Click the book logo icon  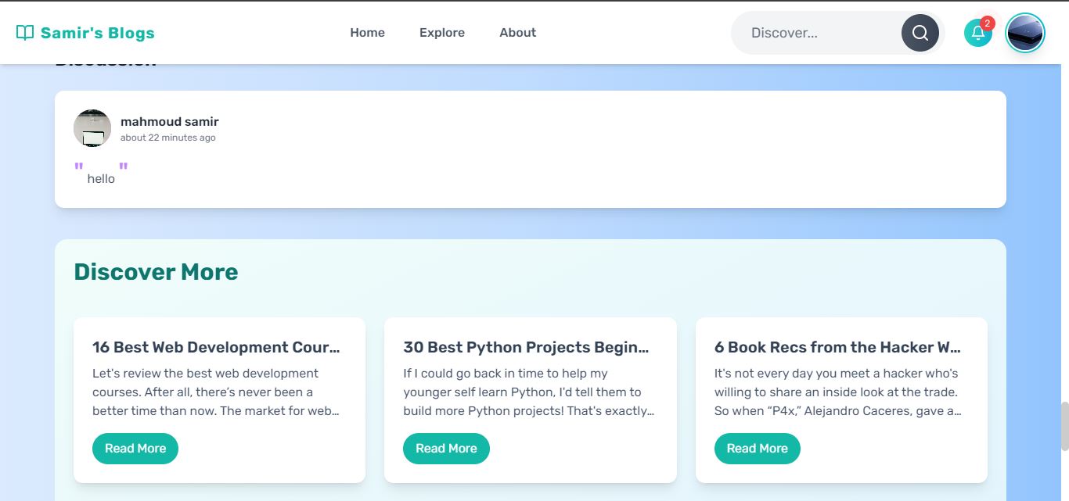25,33
